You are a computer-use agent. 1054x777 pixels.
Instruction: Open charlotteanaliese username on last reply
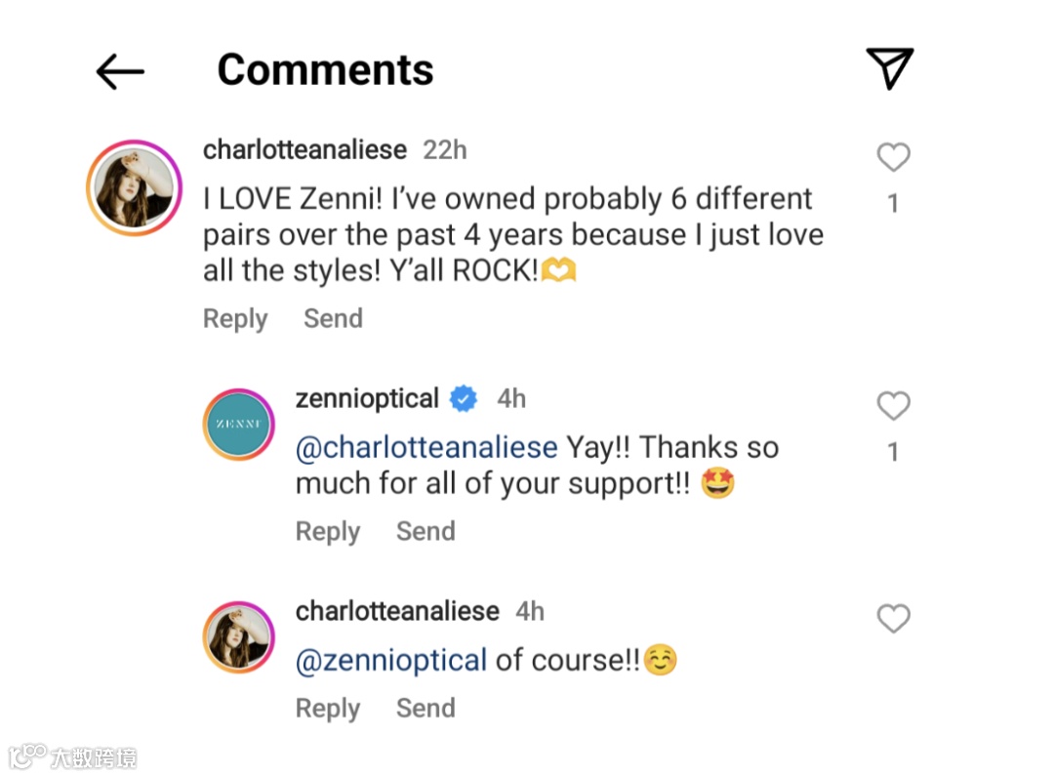click(x=397, y=612)
